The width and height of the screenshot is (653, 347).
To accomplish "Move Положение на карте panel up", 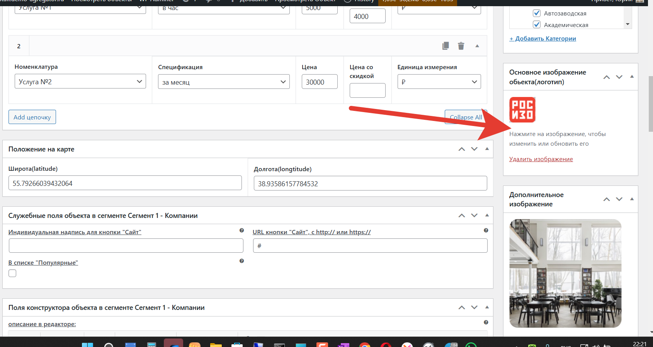I will (462, 149).
